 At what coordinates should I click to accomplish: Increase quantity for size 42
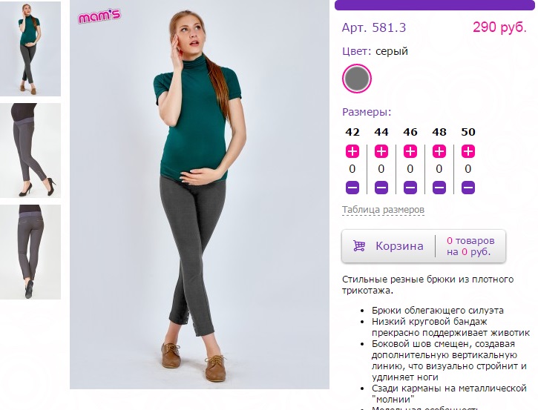[x=352, y=151]
